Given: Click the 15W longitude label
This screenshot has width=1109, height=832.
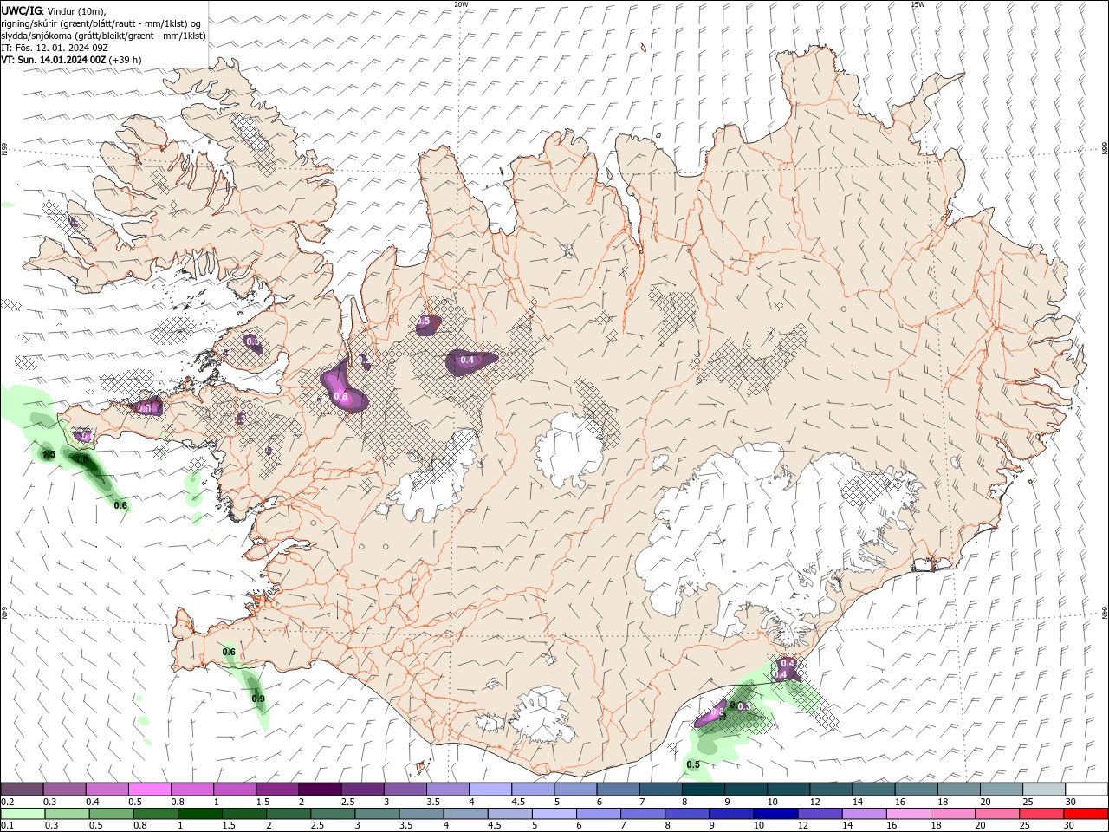Looking at the screenshot, I should pos(918,4).
